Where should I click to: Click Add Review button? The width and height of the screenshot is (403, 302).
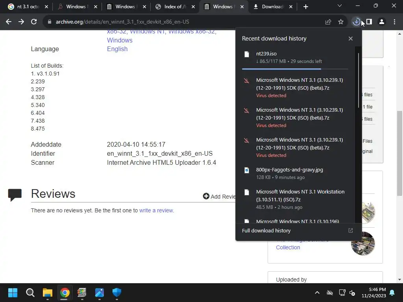[x=219, y=197]
